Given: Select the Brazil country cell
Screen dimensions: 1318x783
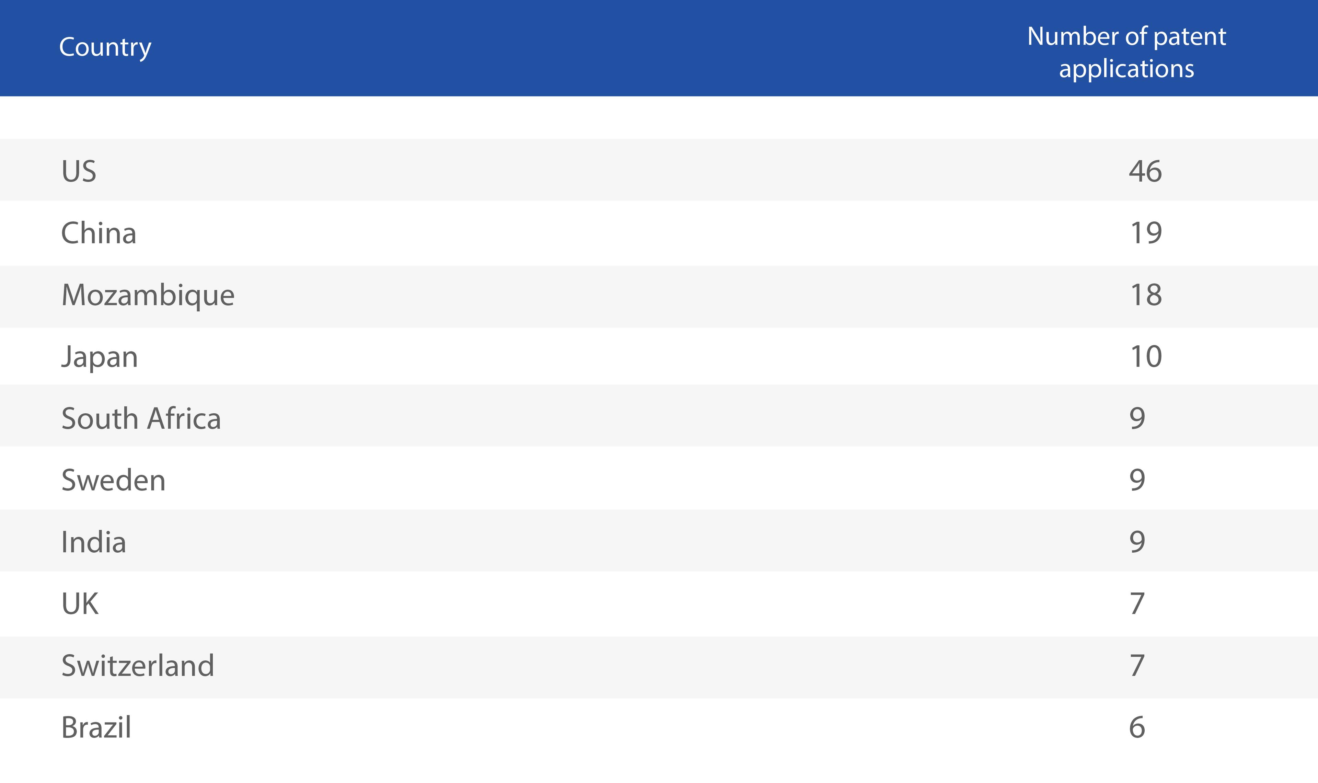Looking at the screenshot, I should (96, 727).
